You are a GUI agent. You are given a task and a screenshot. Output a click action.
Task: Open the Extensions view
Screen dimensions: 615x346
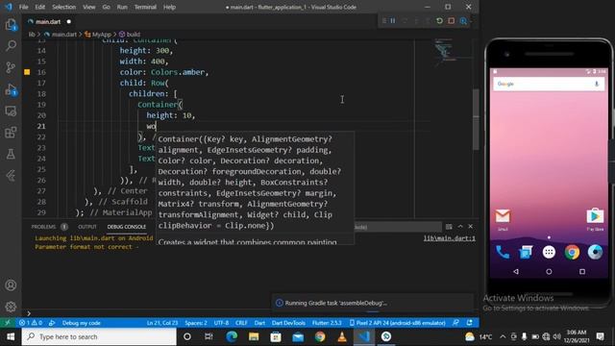[11, 133]
